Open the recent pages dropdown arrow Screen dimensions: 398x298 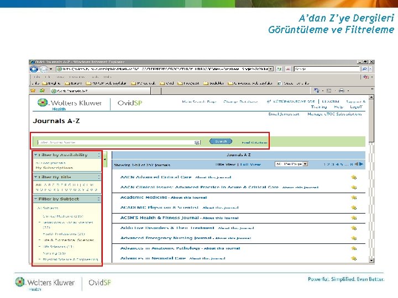pyautogui.click(x=51, y=69)
